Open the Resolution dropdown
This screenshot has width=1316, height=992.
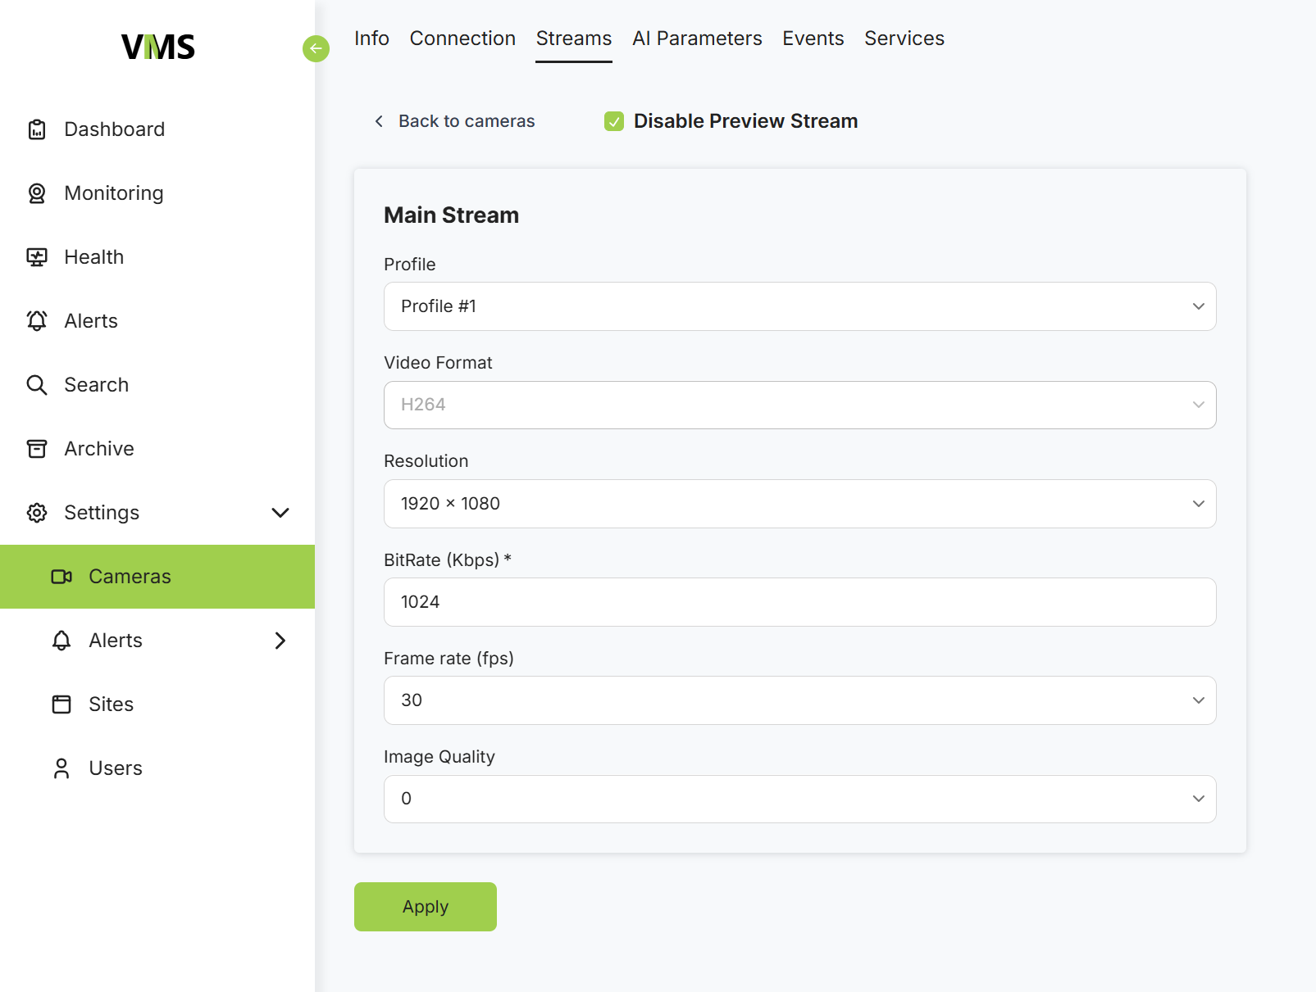click(x=799, y=504)
